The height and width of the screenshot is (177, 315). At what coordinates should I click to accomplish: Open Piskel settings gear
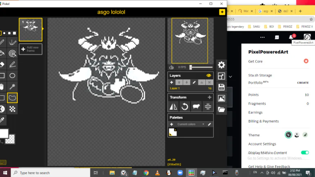(222, 65)
